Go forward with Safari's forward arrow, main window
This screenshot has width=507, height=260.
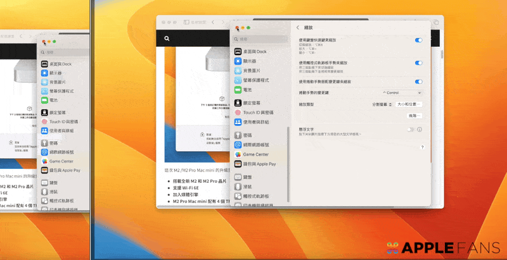coord(223,22)
